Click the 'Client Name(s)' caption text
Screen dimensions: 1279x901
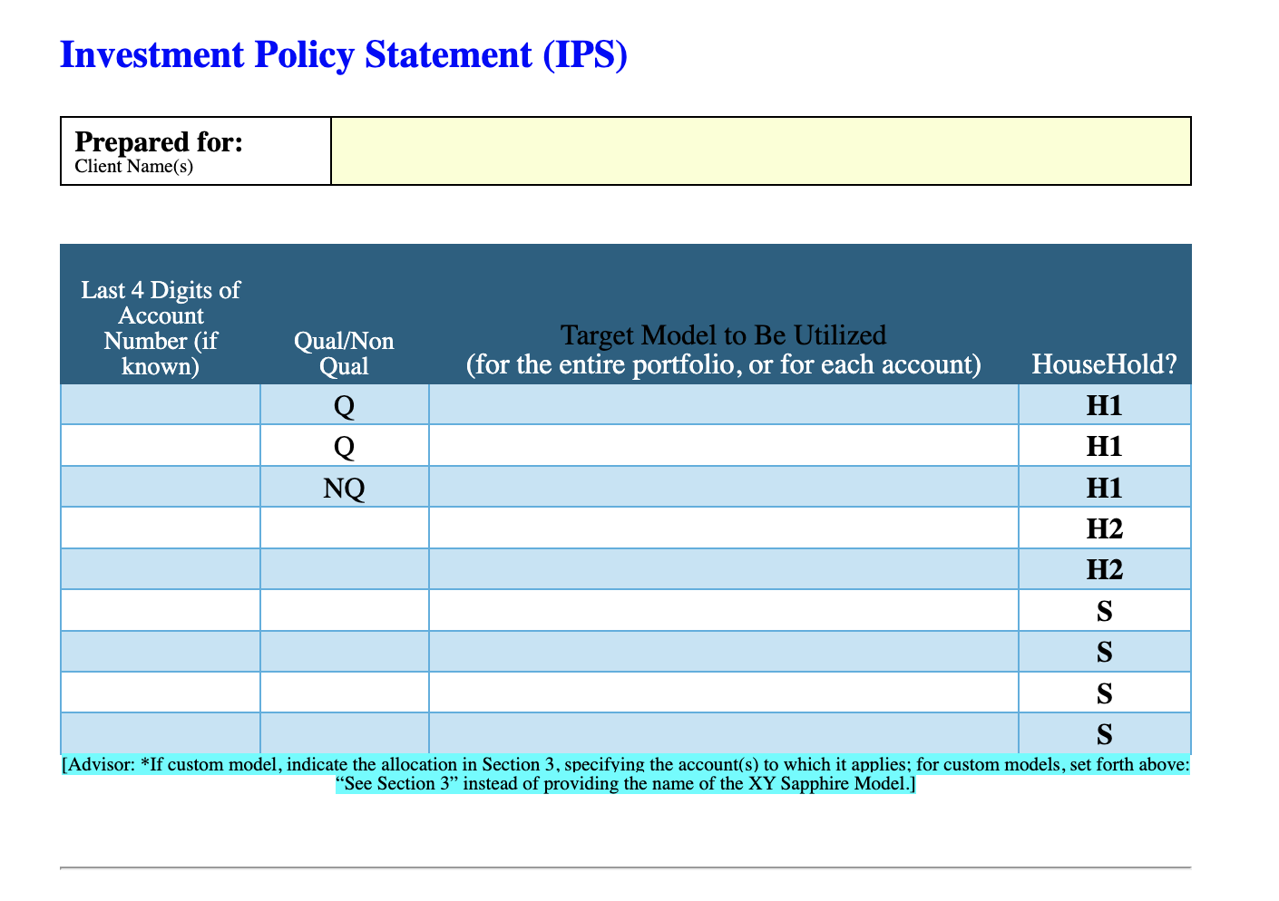(x=133, y=167)
